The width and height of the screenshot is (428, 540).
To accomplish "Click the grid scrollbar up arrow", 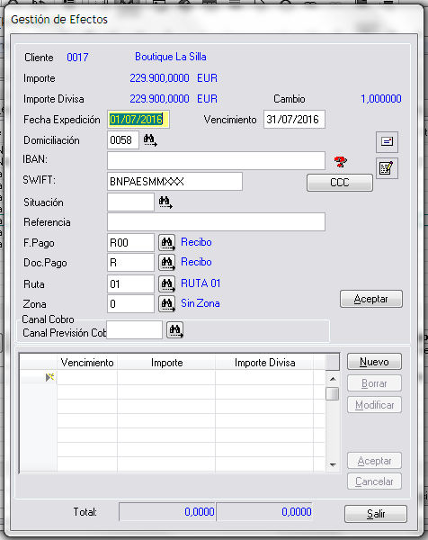I will [333, 379].
